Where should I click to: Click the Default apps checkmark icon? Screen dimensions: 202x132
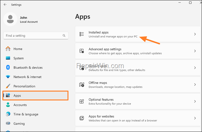[82, 68]
